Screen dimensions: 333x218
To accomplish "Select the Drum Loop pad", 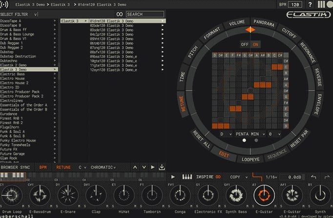I will [x=12, y=195].
